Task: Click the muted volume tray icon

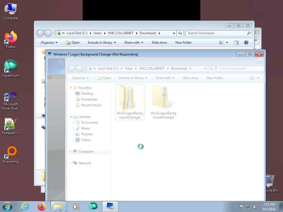Action: coord(255,207)
